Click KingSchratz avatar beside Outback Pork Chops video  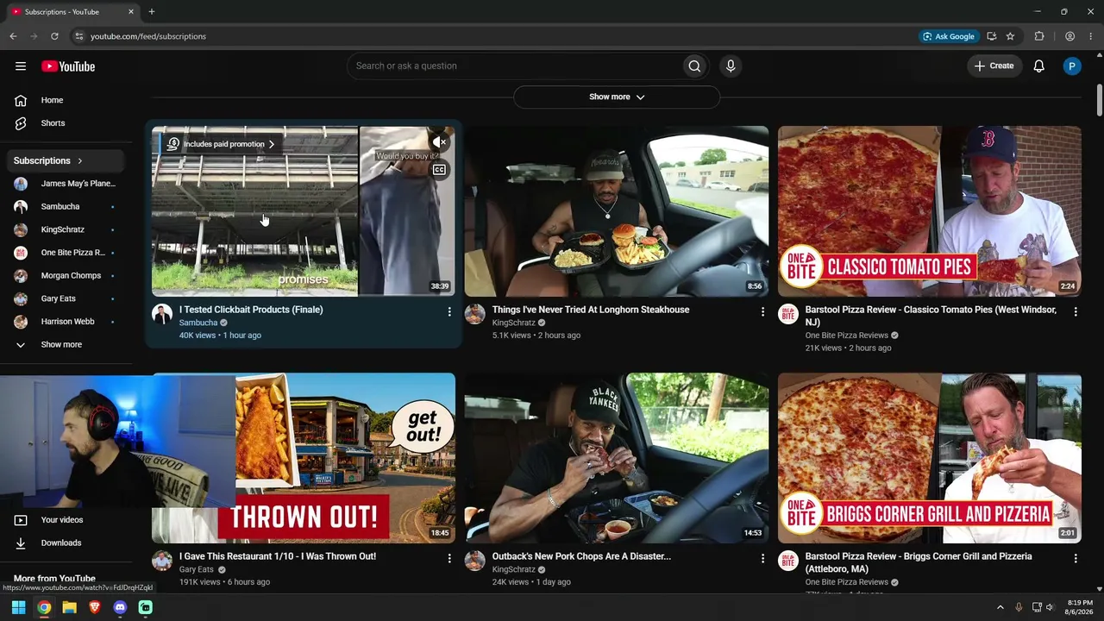[x=475, y=561]
